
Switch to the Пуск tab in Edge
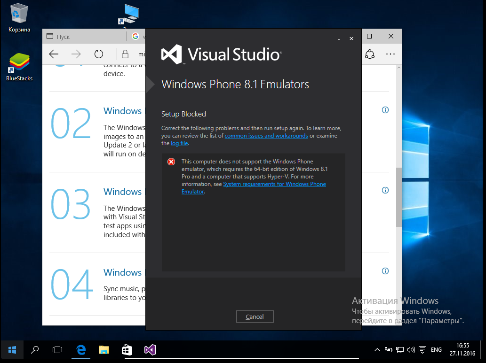pyautogui.click(x=84, y=37)
